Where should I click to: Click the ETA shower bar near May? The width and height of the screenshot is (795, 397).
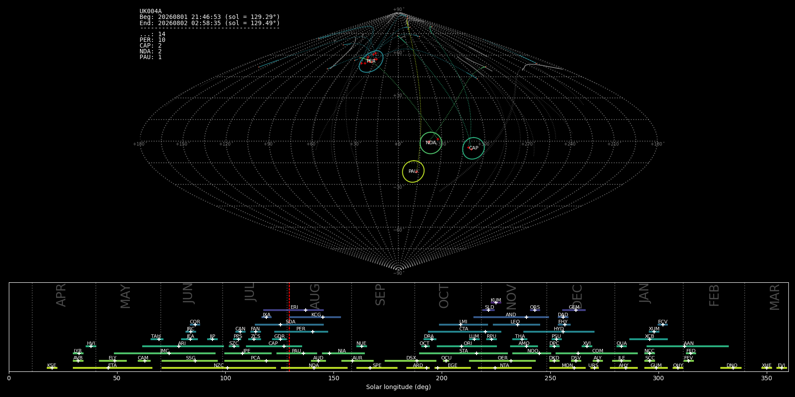click(113, 368)
